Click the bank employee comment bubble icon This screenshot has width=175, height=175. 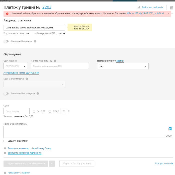point(5,148)
